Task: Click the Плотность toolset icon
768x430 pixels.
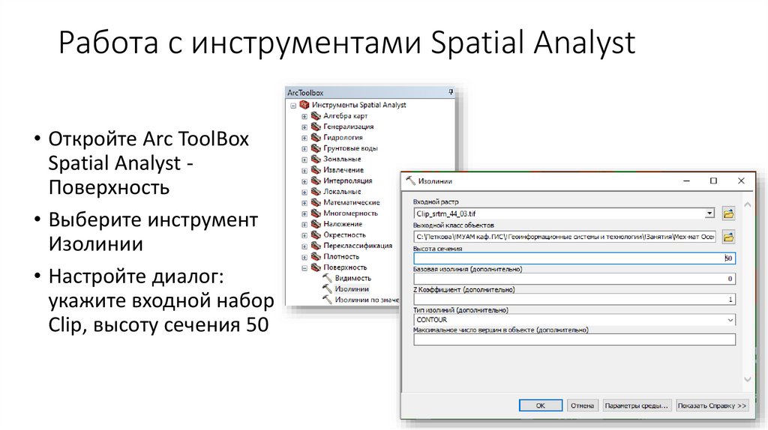Action: click(316, 256)
